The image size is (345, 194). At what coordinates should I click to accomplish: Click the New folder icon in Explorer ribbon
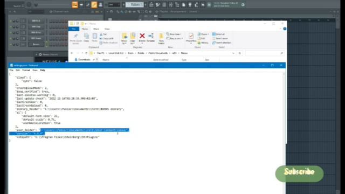[161, 36]
